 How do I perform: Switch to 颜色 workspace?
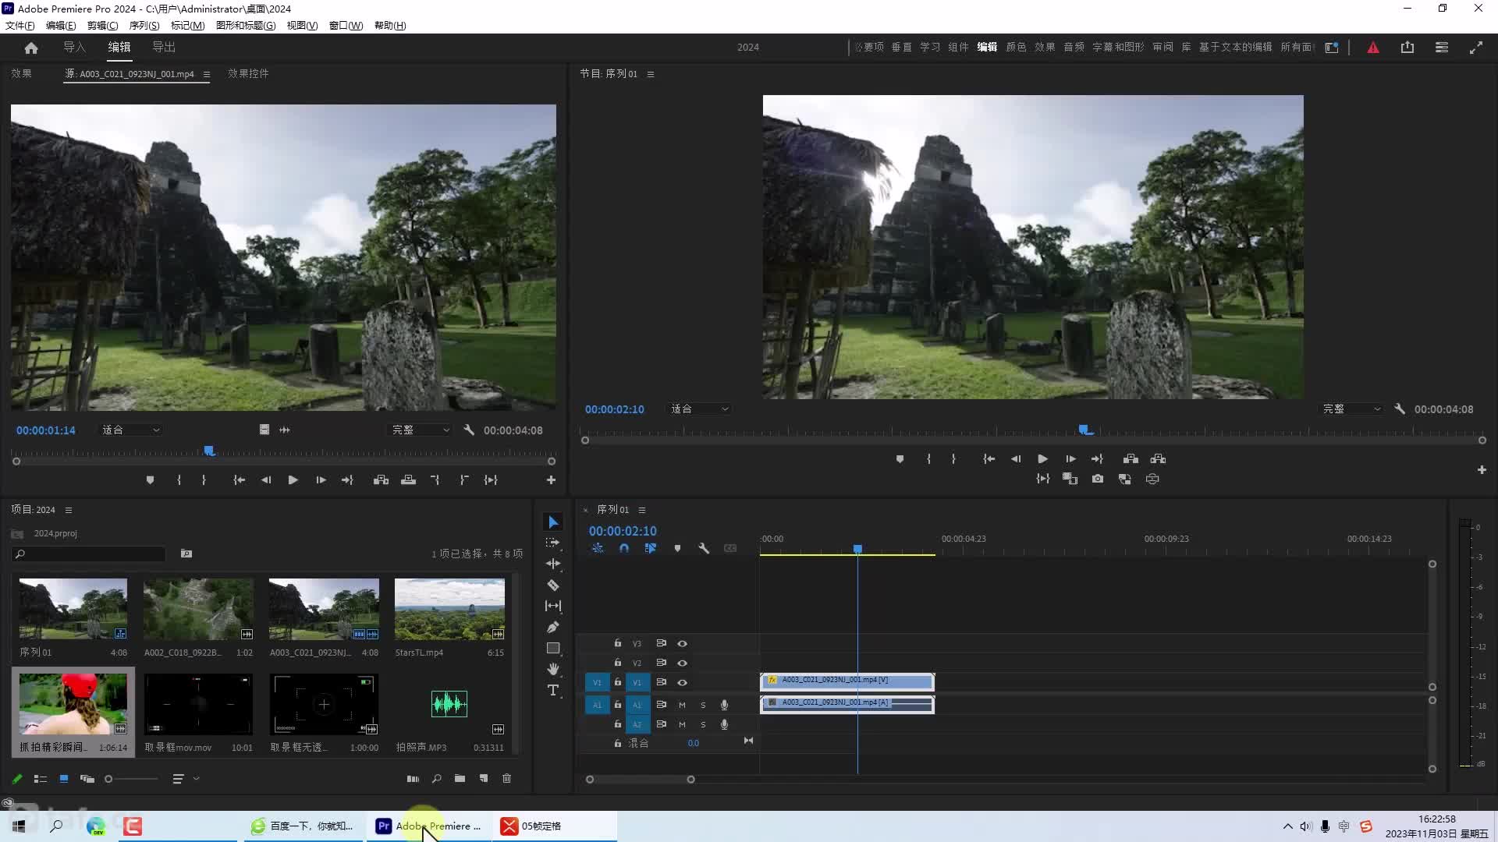tap(1016, 48)
